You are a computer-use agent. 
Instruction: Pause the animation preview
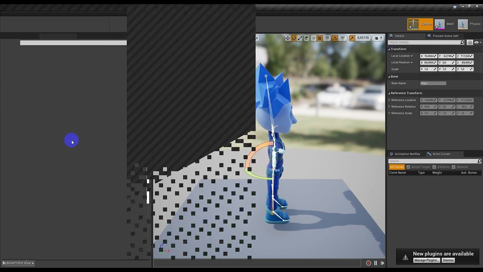tap(375, 263)
